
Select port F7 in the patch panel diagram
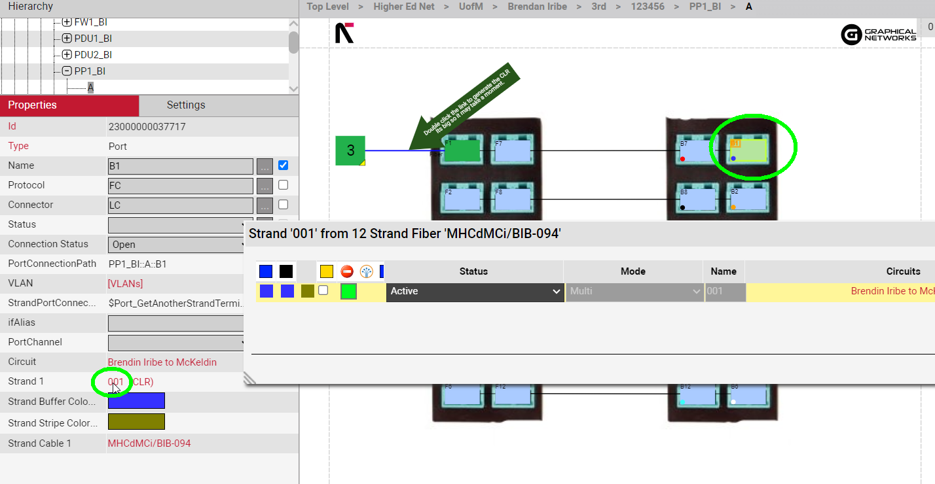point(512,150)
